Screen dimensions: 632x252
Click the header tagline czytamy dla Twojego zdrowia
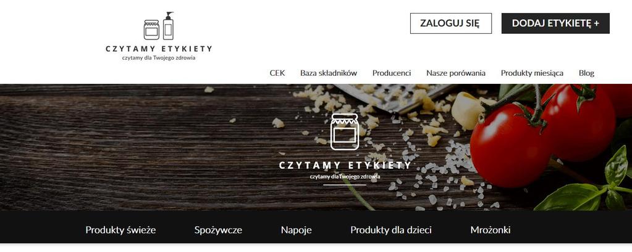[159, 58]
